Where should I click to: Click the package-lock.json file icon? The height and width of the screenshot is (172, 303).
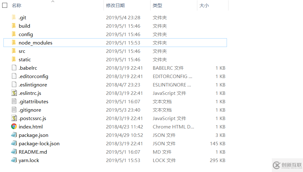coord(14,143)
